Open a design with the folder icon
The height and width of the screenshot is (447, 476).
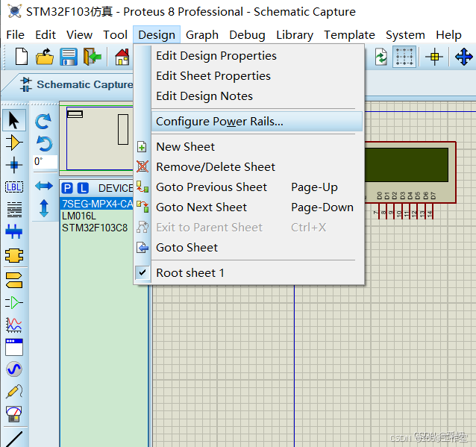44,57
